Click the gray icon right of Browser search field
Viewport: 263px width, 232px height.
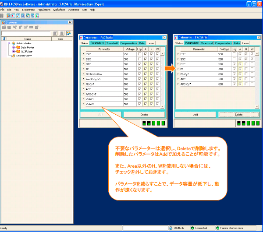55,33
